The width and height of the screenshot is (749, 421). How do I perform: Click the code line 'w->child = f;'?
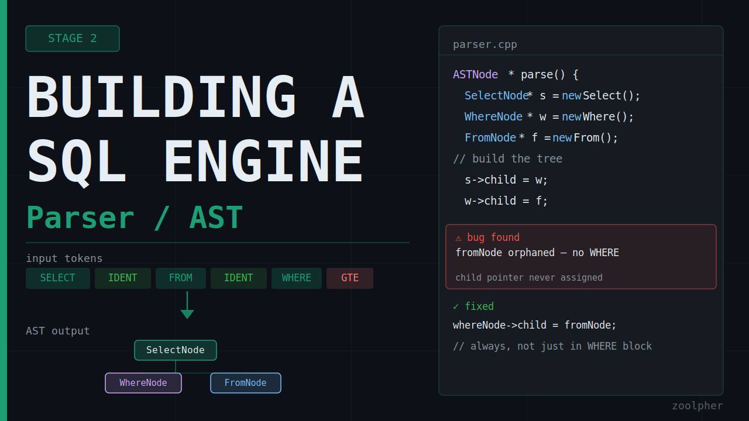pyautogui.click(x=506, y=201)
